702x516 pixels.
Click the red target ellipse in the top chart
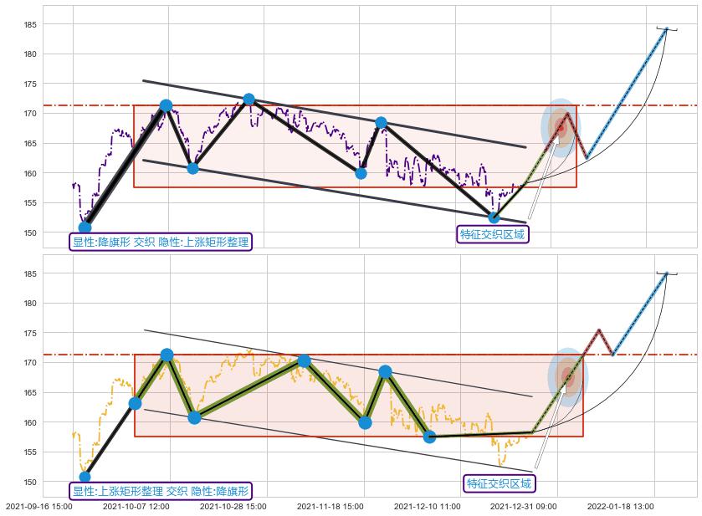560,128
